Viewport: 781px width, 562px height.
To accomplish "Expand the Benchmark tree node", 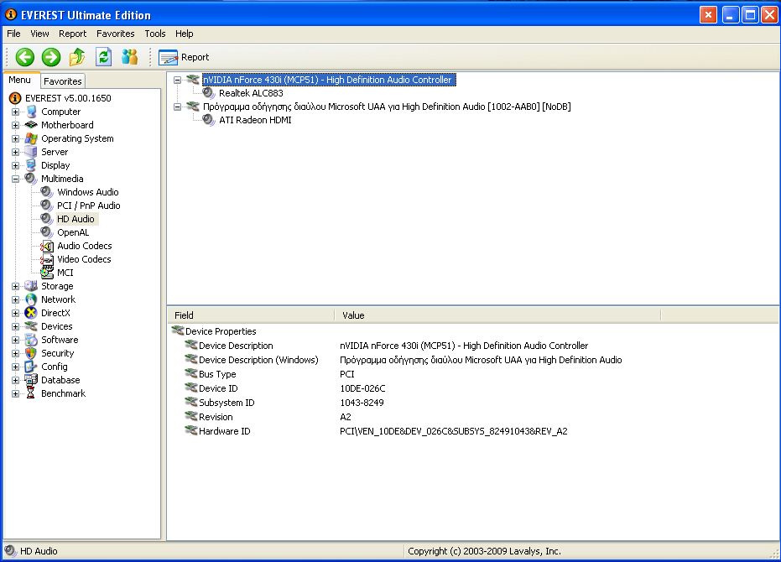I will (x=15, y=393).
